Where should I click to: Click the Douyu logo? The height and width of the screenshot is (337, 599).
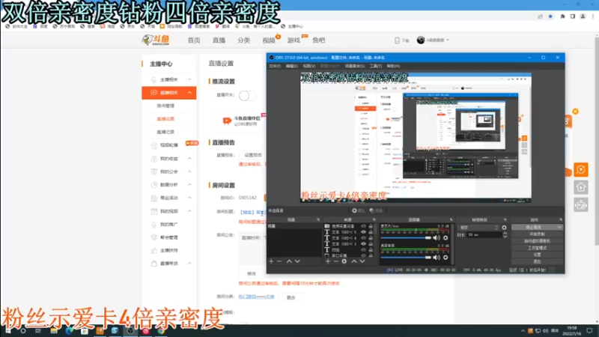pos(156,40)
